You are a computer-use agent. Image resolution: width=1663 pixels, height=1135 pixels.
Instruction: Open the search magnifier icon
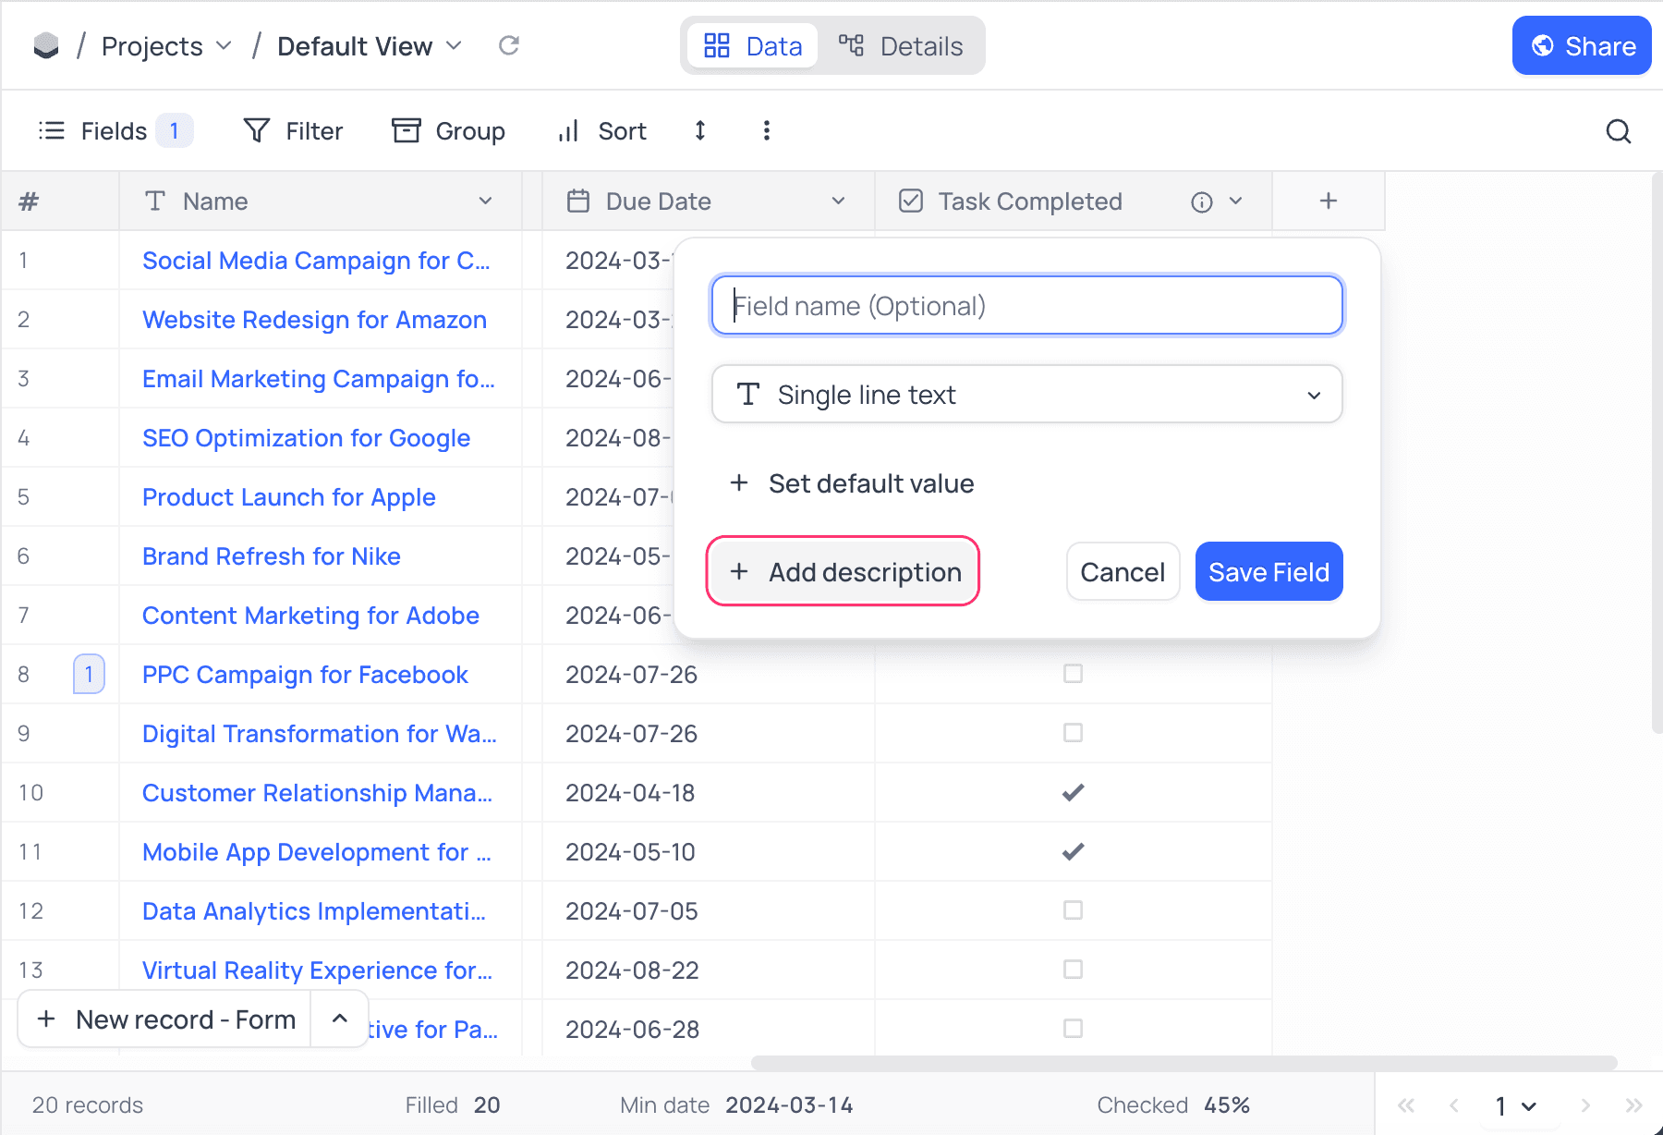[1618, 131]
